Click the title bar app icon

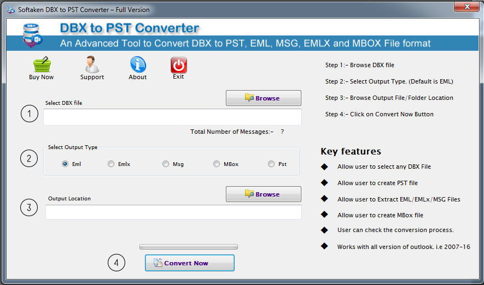(x=11, y=10)
